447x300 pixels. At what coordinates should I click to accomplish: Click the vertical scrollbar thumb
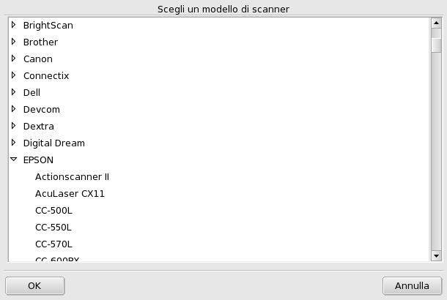(436, 44)
